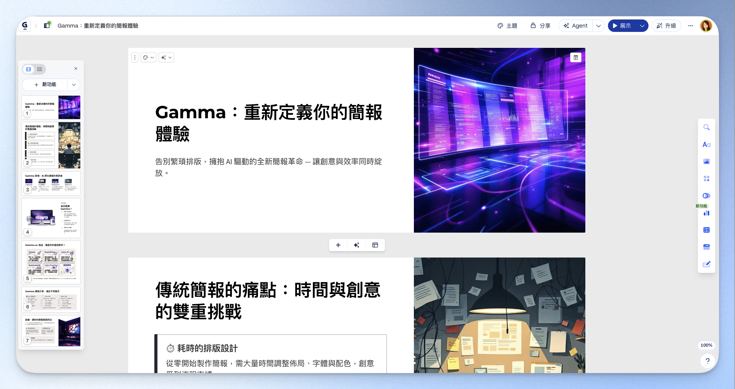Switch slide panel to list outline view
This screenshot has height=389, width=735.
point(40,69)
